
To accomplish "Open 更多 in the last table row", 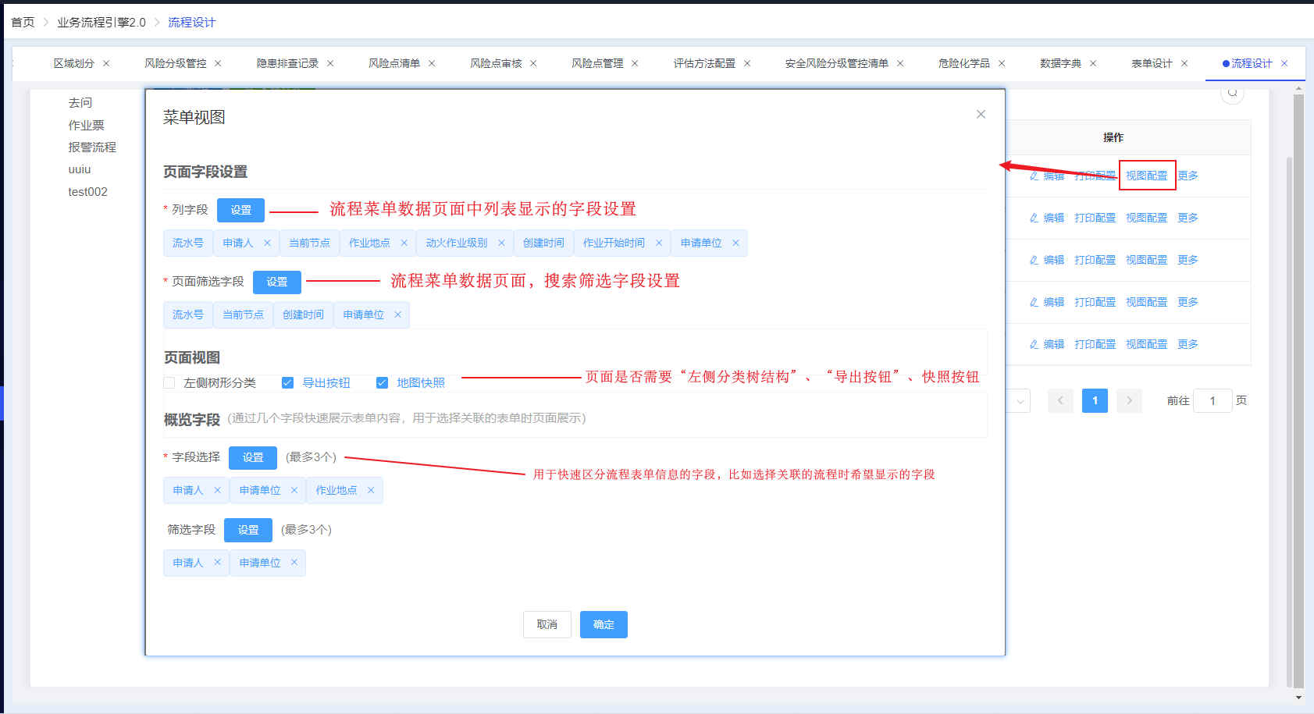I will tap(1188, 344).
